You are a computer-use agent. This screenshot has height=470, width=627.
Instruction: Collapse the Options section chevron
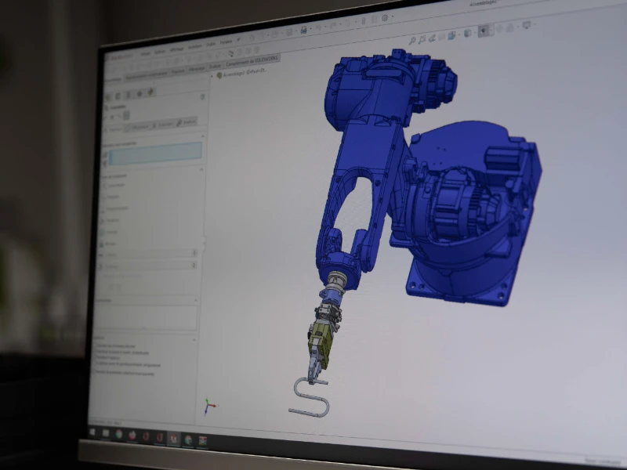click(194, 340)
